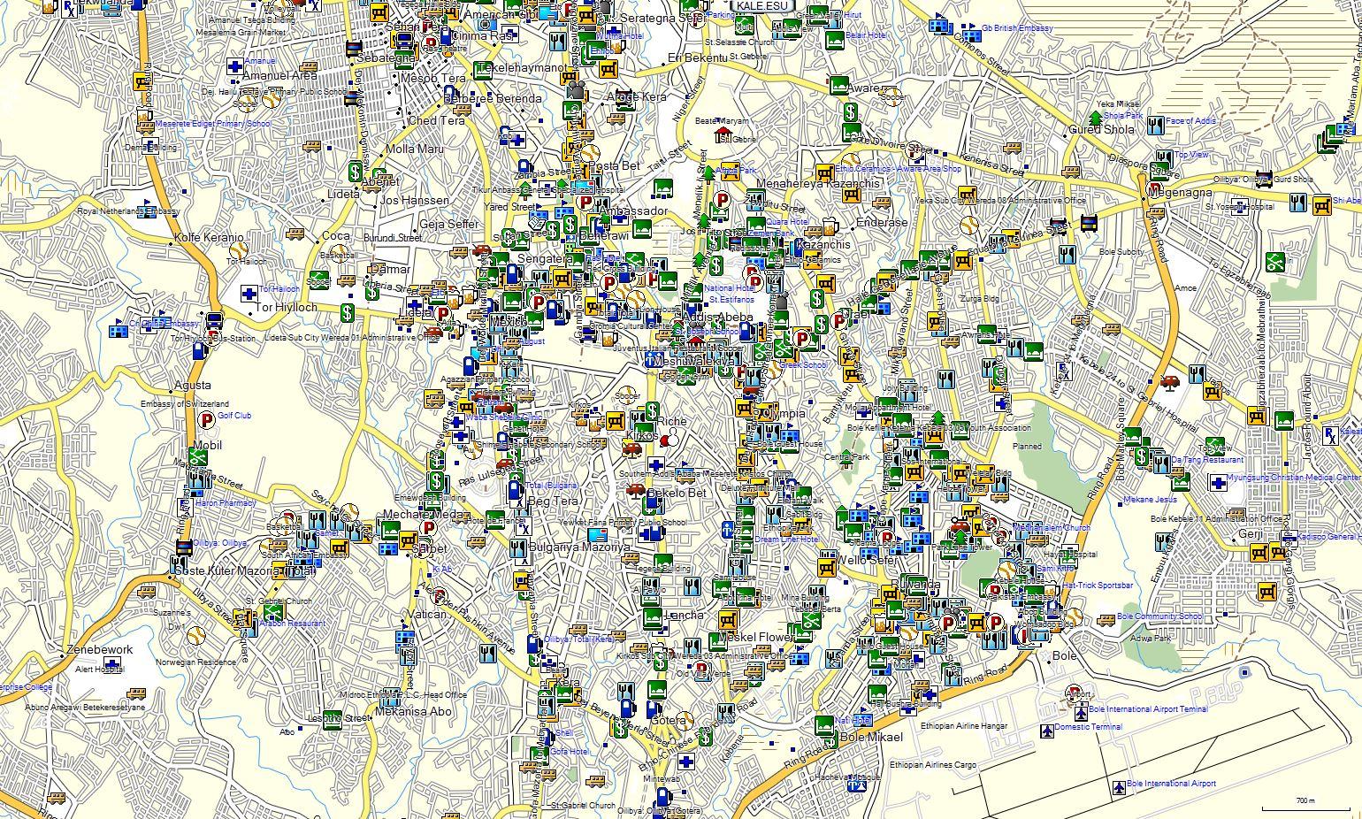
Task: Click the dollar bank icon above Abenet
Action: [355, 171]
